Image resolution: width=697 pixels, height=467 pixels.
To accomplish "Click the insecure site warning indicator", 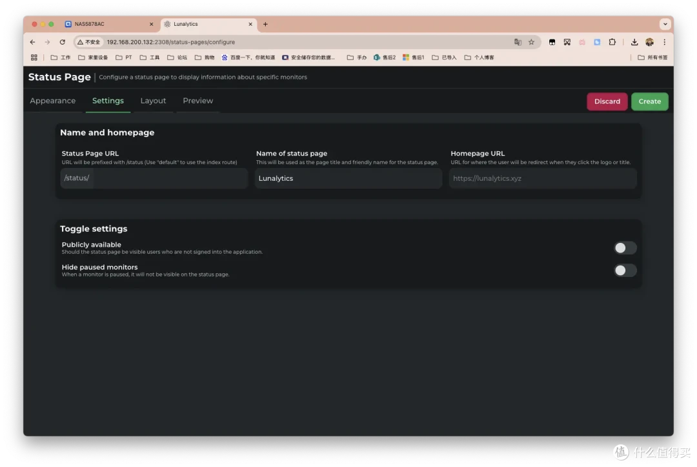I will pos(89,42).
